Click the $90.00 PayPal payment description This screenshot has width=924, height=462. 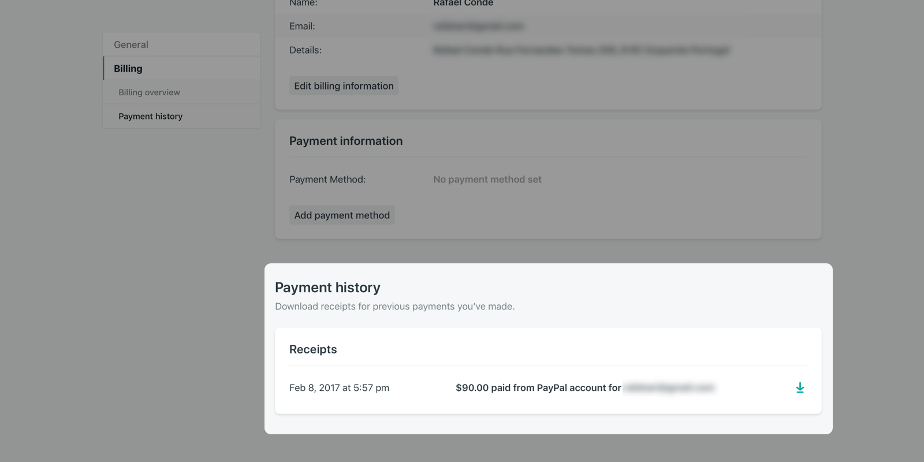point(538,388)
